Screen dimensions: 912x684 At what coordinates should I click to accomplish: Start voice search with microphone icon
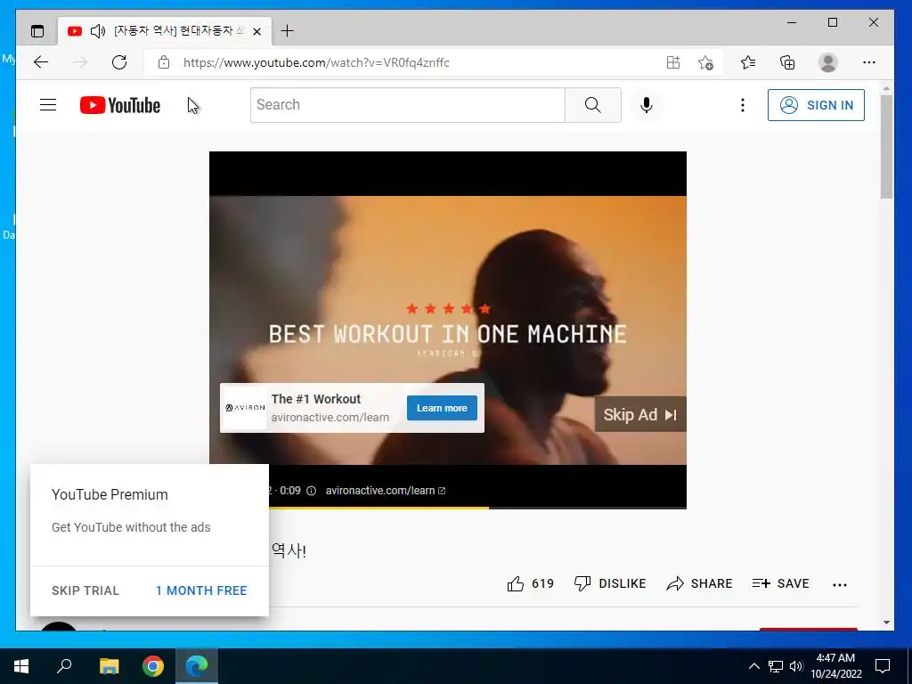click(x=647, y=105)
